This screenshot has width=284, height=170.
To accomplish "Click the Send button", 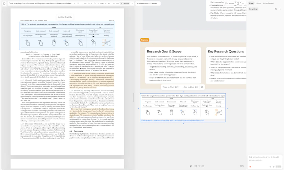I will (278, 167).
